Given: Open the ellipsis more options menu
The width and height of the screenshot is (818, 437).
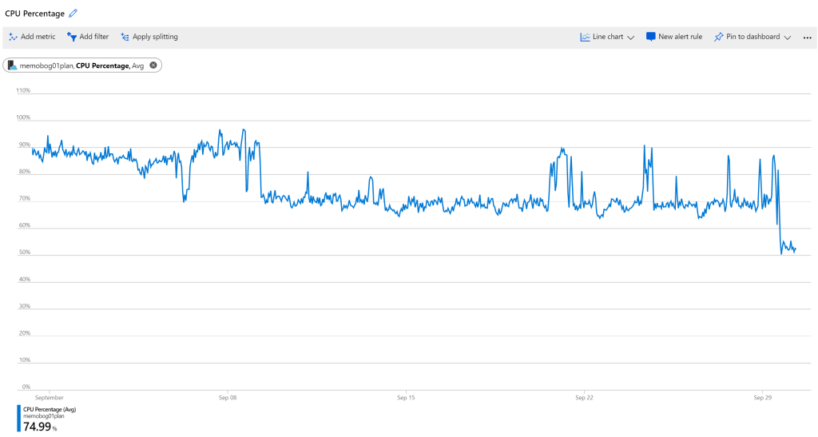Looking at the screenshot, I should click(807, 38).
